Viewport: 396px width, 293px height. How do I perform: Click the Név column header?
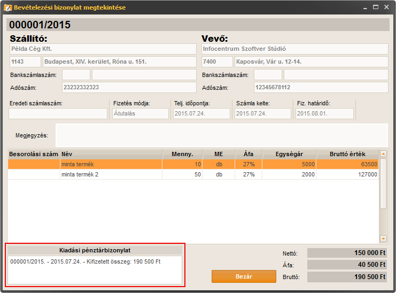tap(111, 154)
